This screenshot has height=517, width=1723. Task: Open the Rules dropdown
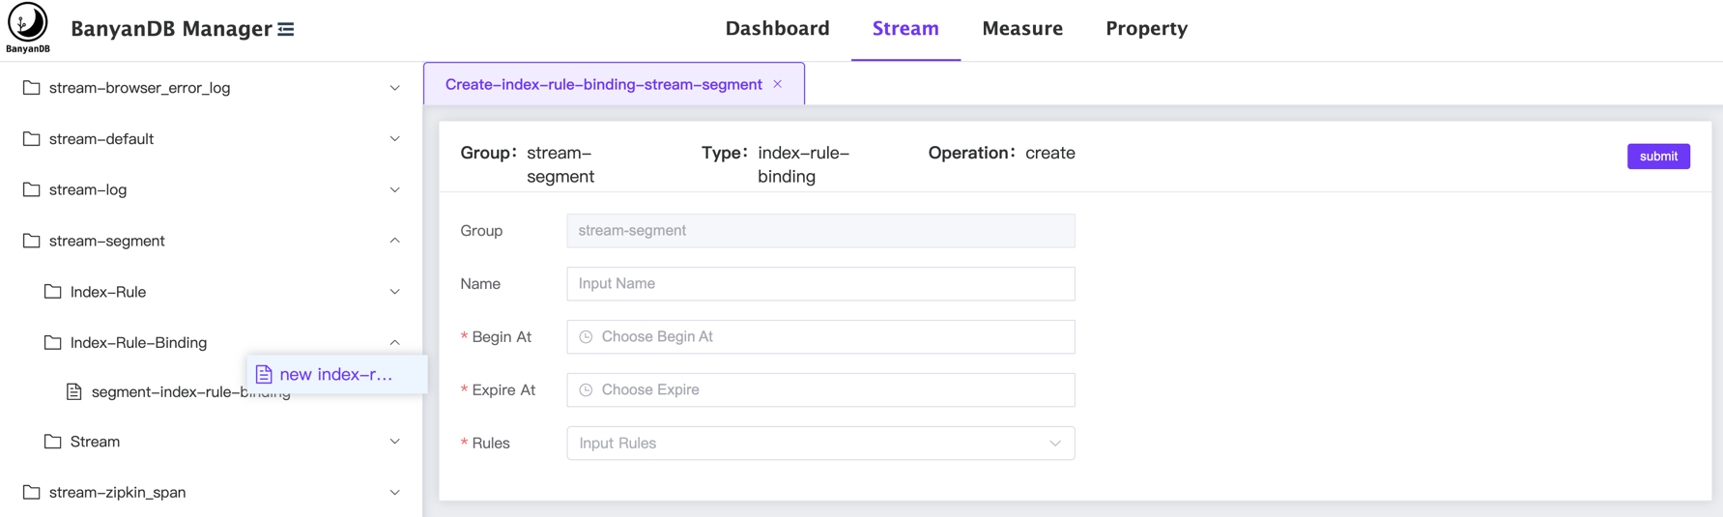(x=820, y=444)
